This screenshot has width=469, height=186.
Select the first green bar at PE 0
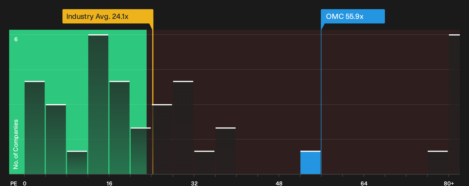35,128
